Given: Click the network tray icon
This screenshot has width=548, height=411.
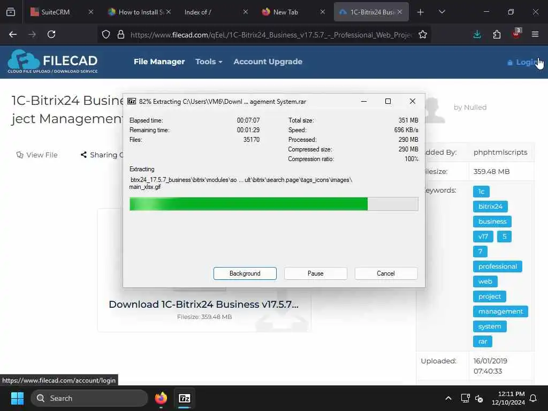Looking at the screenshot, I should click(x=465, y=398).
